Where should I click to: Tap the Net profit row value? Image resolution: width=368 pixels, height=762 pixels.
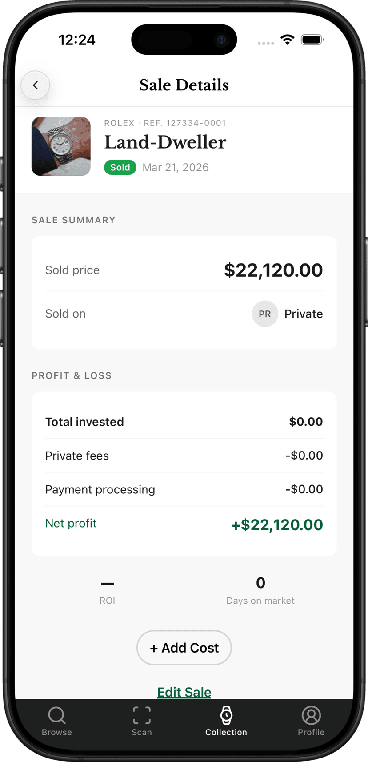(277, 525)
